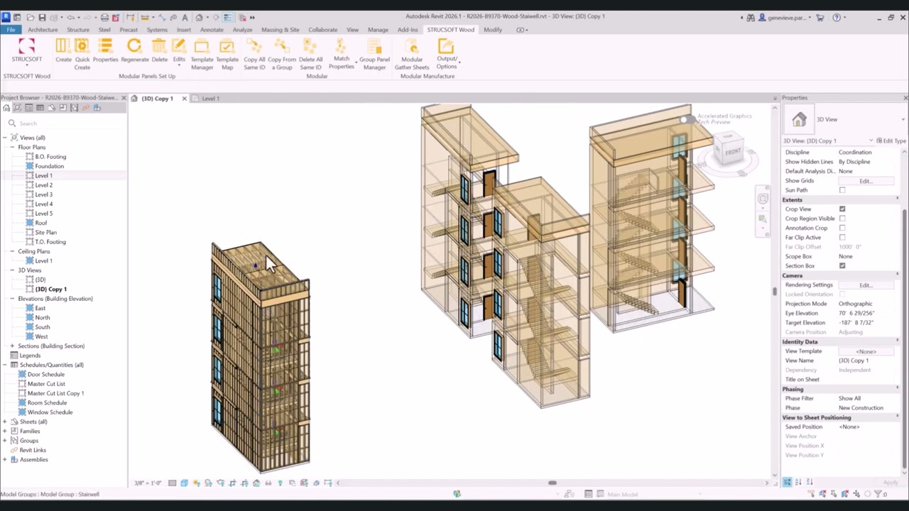The width and height of the screenshot is (909, 511).
Task: Click Edit Type in Properties
Action: (x=891, y=141)
